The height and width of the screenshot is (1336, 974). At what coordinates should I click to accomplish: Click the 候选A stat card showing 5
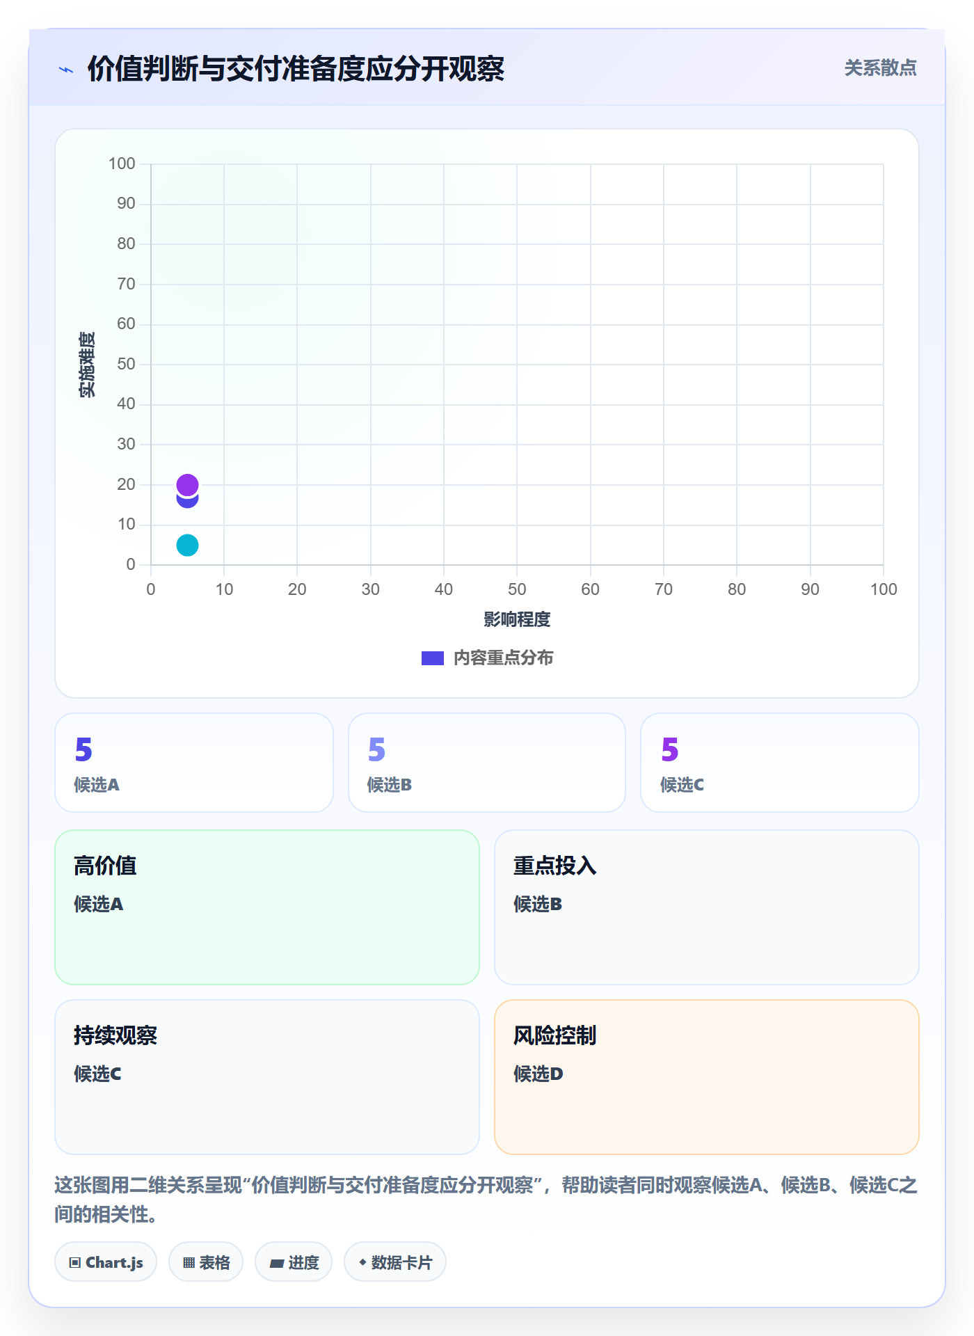(x=194, y=763)
